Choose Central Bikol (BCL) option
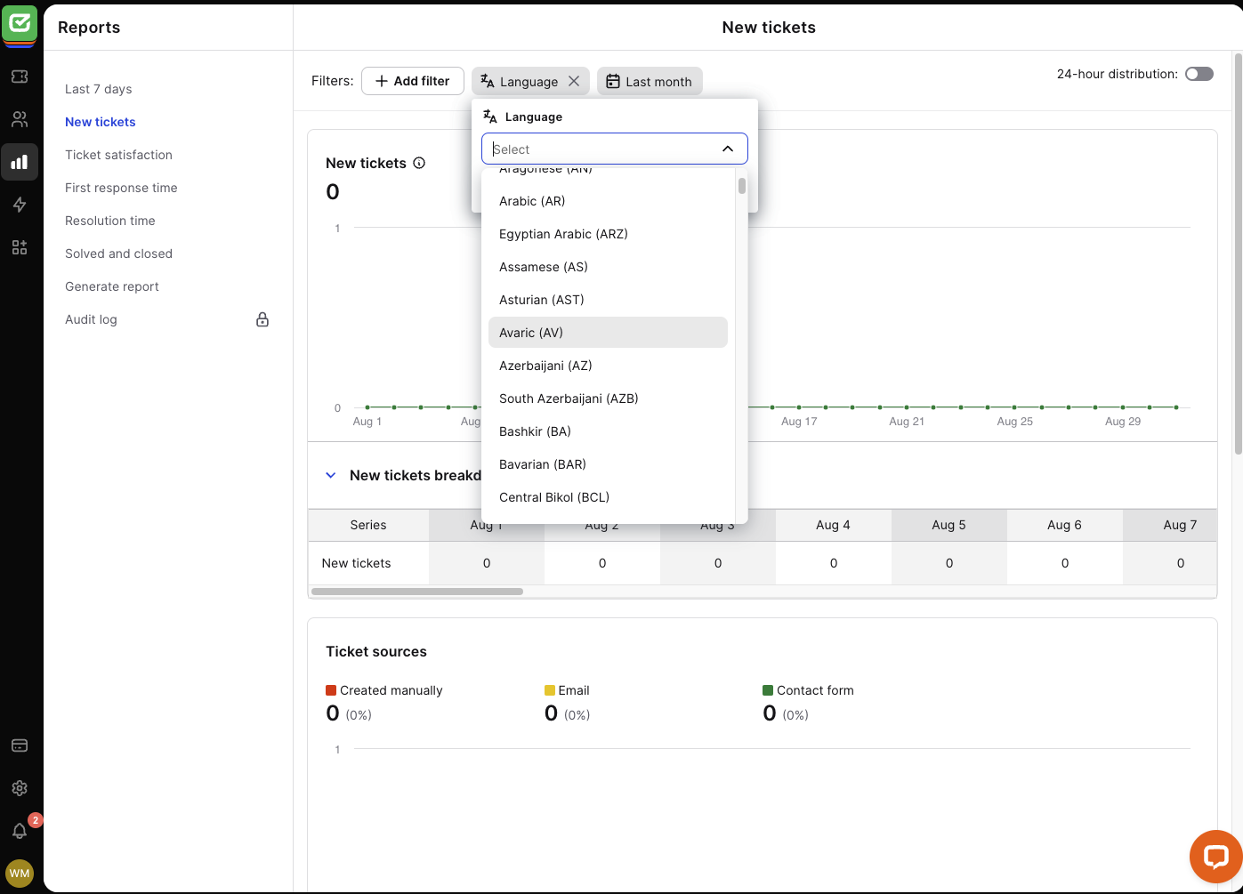Image resolution: width=1243 pixels, height=894 pixels. click(x=608, y=497)
